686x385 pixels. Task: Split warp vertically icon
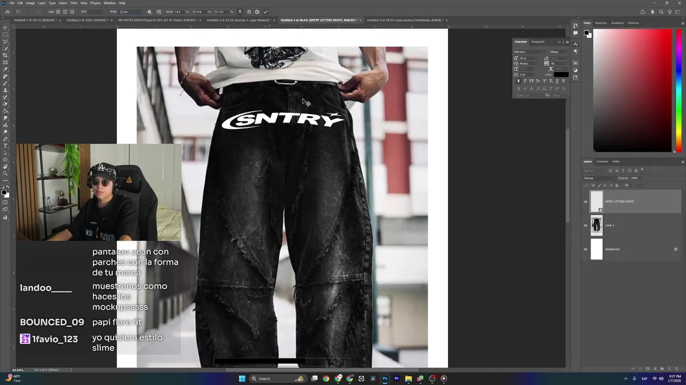click(x=65, y=12)
